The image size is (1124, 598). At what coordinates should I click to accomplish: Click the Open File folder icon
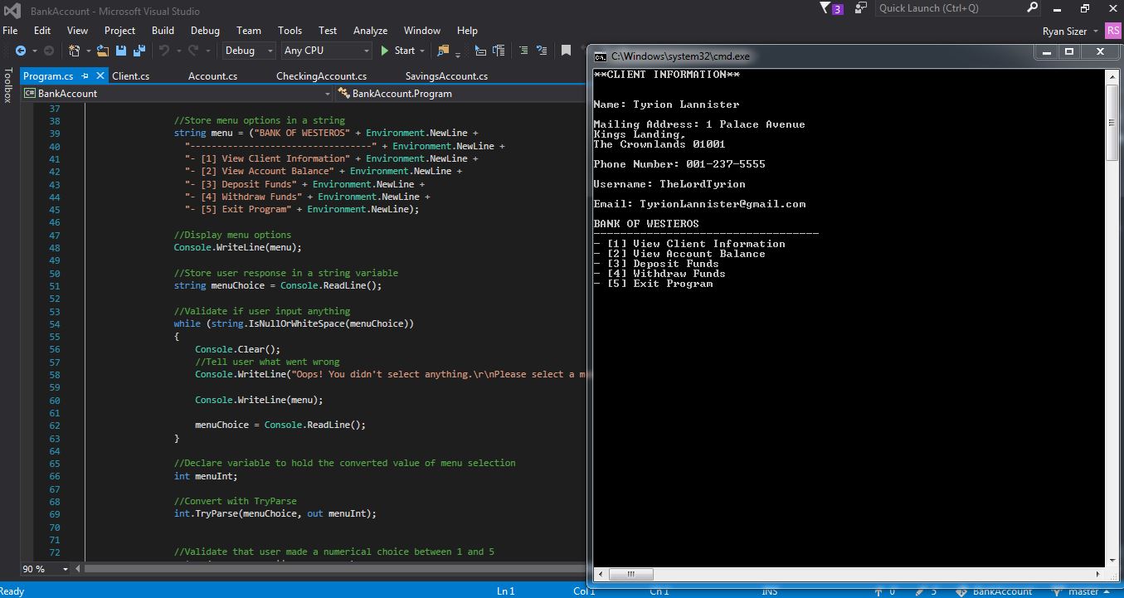tap(103, 51)
